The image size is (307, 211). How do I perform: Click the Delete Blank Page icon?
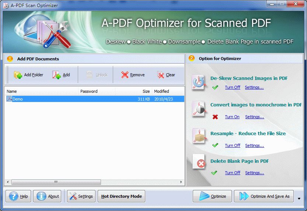click(199, 162)
